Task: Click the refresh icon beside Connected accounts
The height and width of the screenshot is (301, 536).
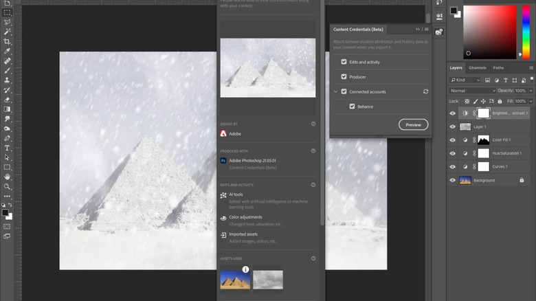Action: [x=425, y=91]
